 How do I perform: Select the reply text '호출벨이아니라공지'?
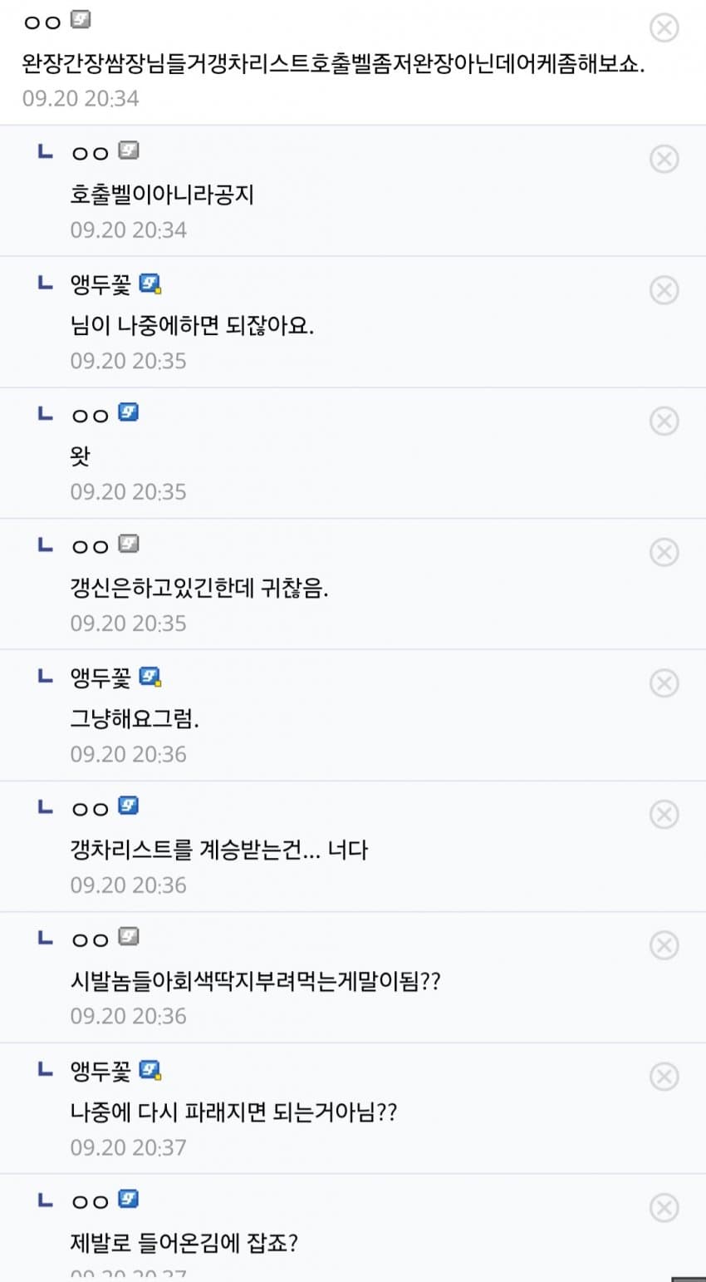[x=162, y=195]
